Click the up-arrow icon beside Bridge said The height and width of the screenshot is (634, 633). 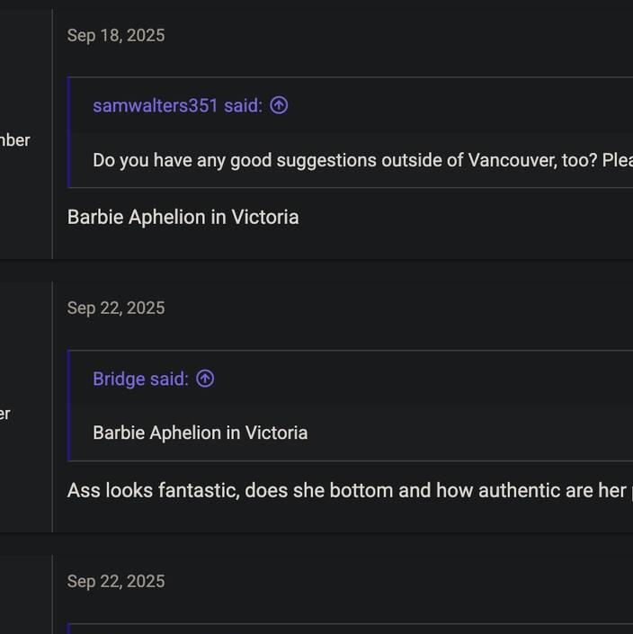(205, 379)
